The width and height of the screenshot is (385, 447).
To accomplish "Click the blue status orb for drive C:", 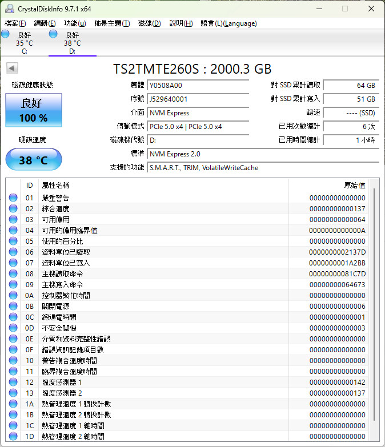I will click(5, 34).
